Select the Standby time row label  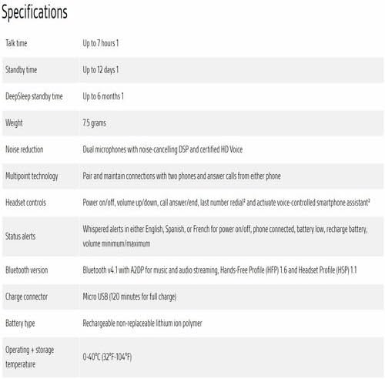pyautogui.click(x=22, y=70)
